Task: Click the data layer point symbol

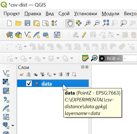Action: pyautogui.click(x=37, y=83)
